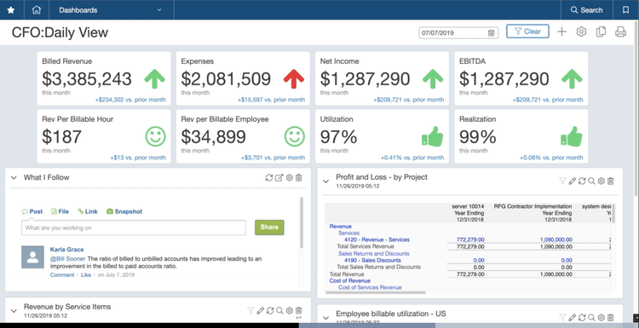This screenshot has height=328, width=639.
Task: Click Sales Returns and Discounts link
Action: 374,253
